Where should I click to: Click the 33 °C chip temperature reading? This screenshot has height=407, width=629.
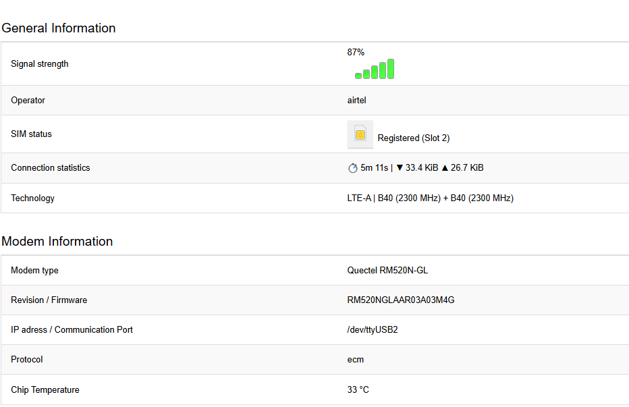tap(358, 390)
